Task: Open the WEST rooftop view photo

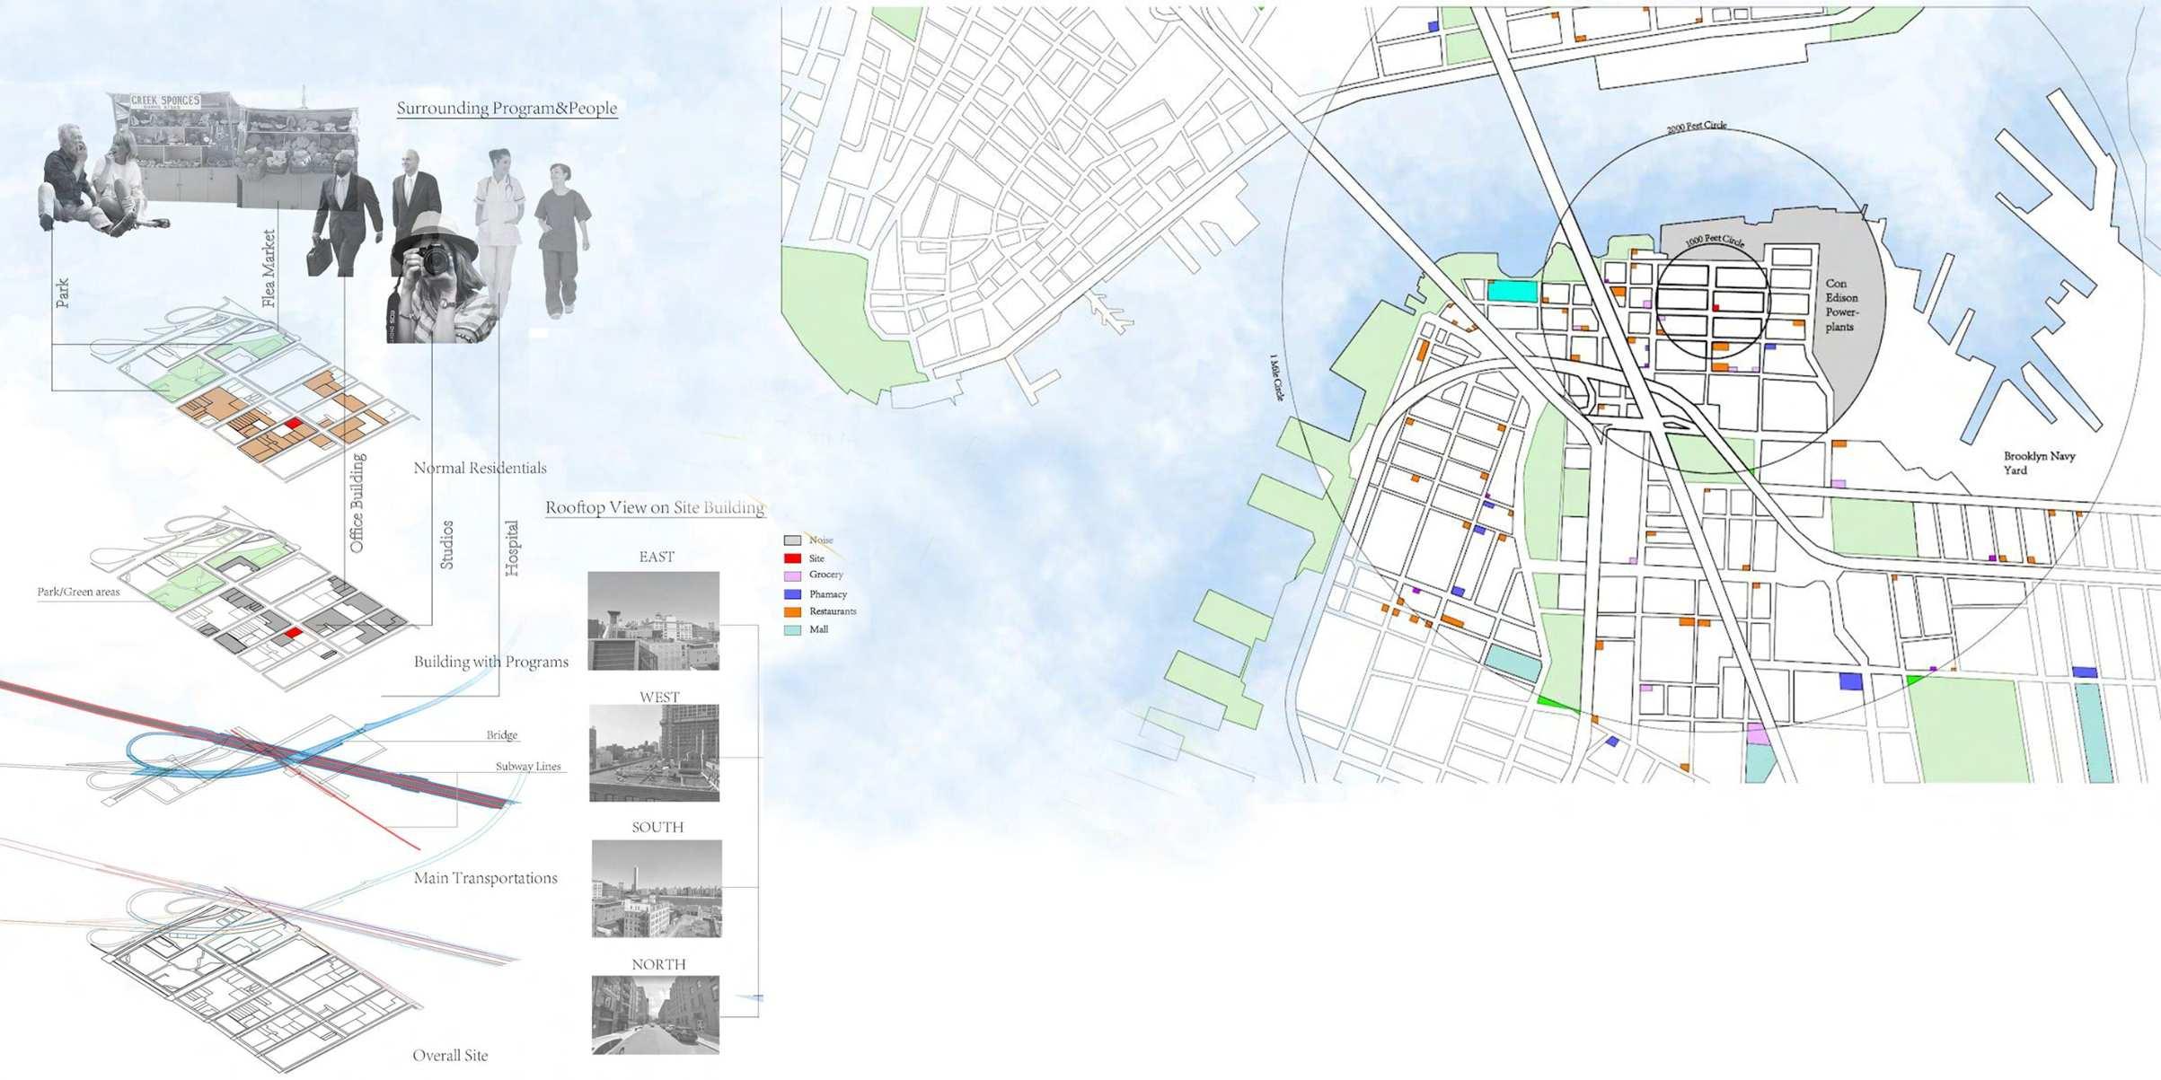Action: (x=654, y=753)
